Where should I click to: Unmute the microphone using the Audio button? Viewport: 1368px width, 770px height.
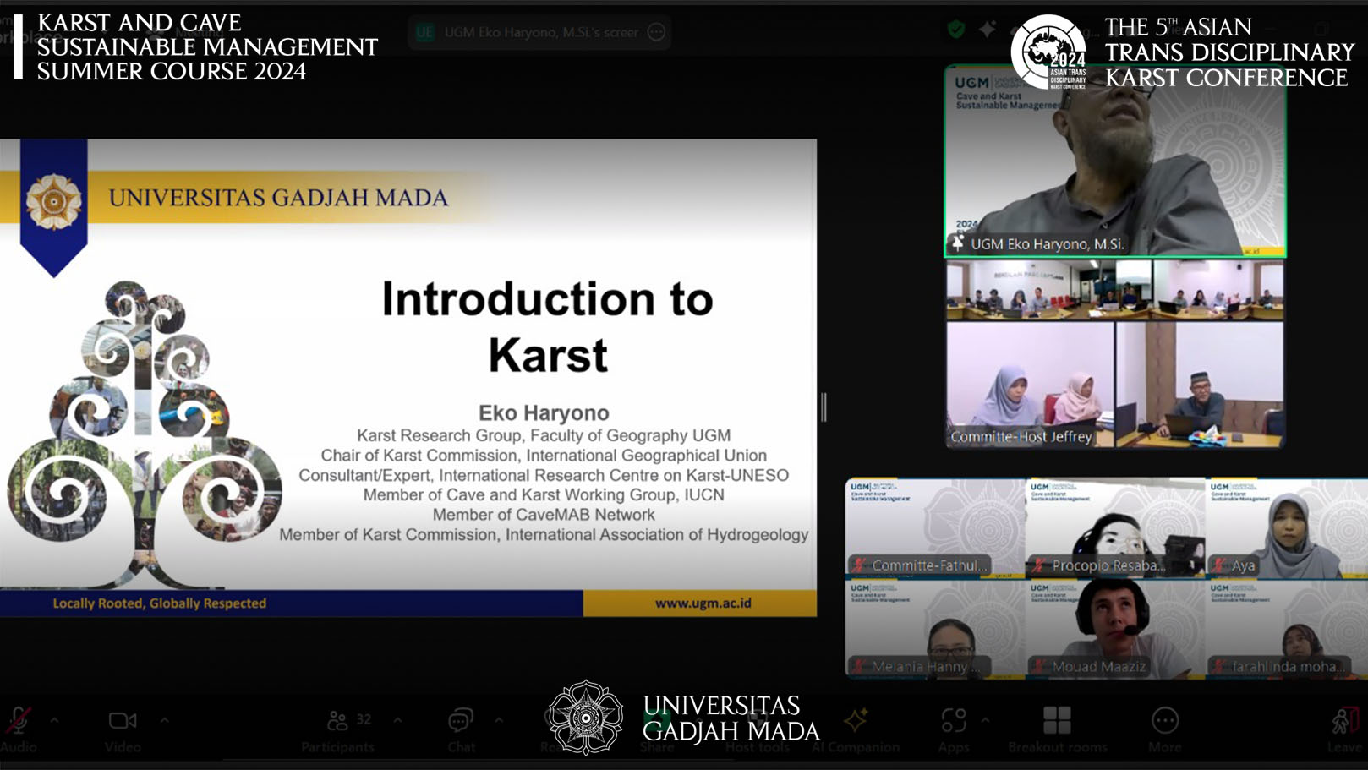point(19,729)
